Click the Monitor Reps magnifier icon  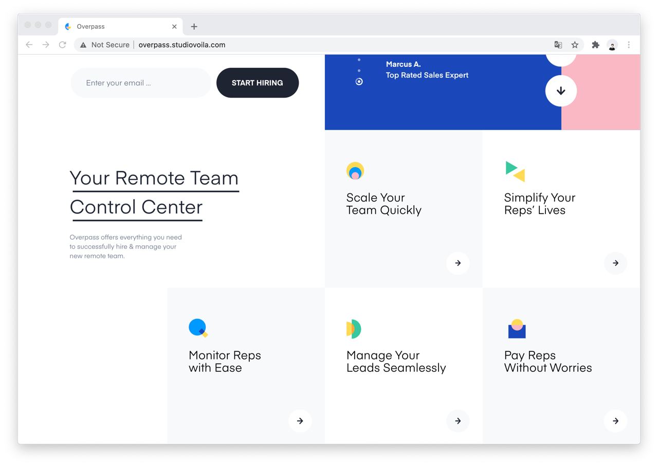click(198, 328)
